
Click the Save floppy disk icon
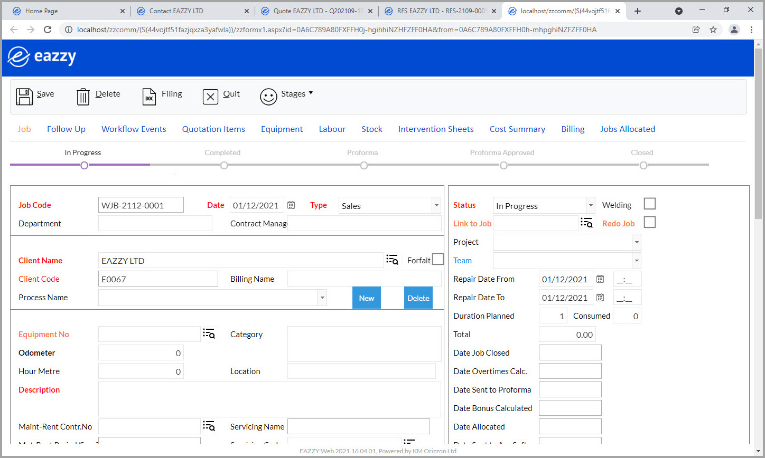[24, 97]
